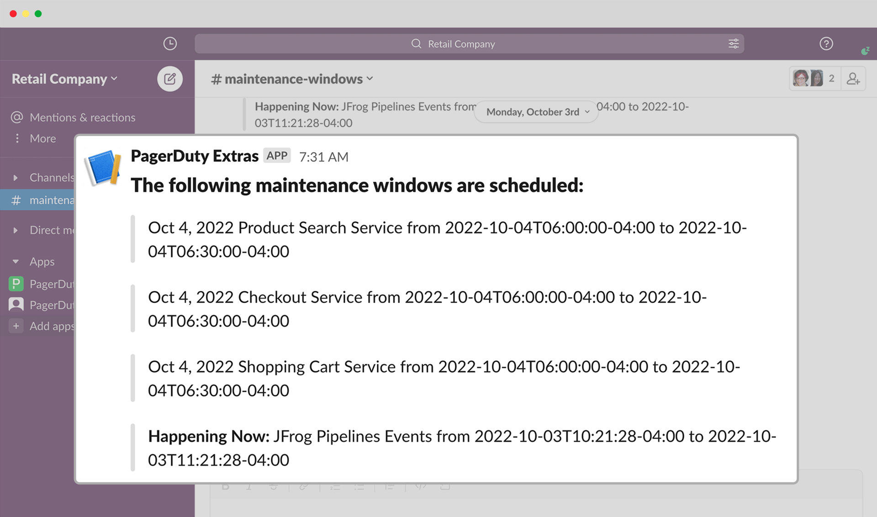The height and width of the screenshot is (517, 877).
Task: Collapse the Apps section
Action: pos(16,262)
